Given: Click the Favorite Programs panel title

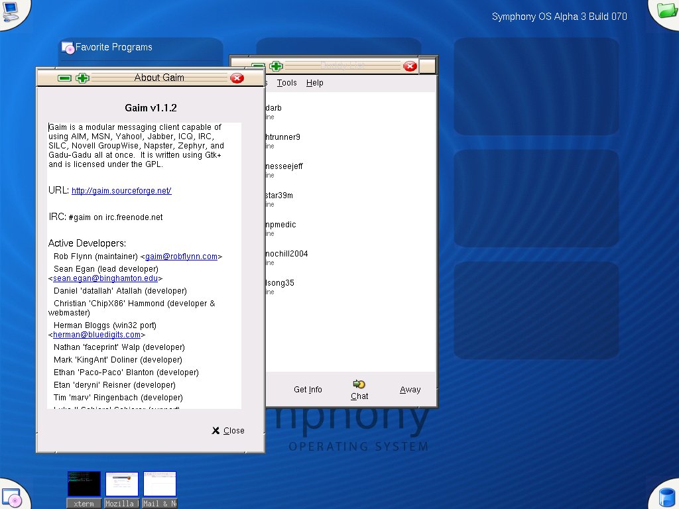Looking at the screenshot, I should 114,47.
